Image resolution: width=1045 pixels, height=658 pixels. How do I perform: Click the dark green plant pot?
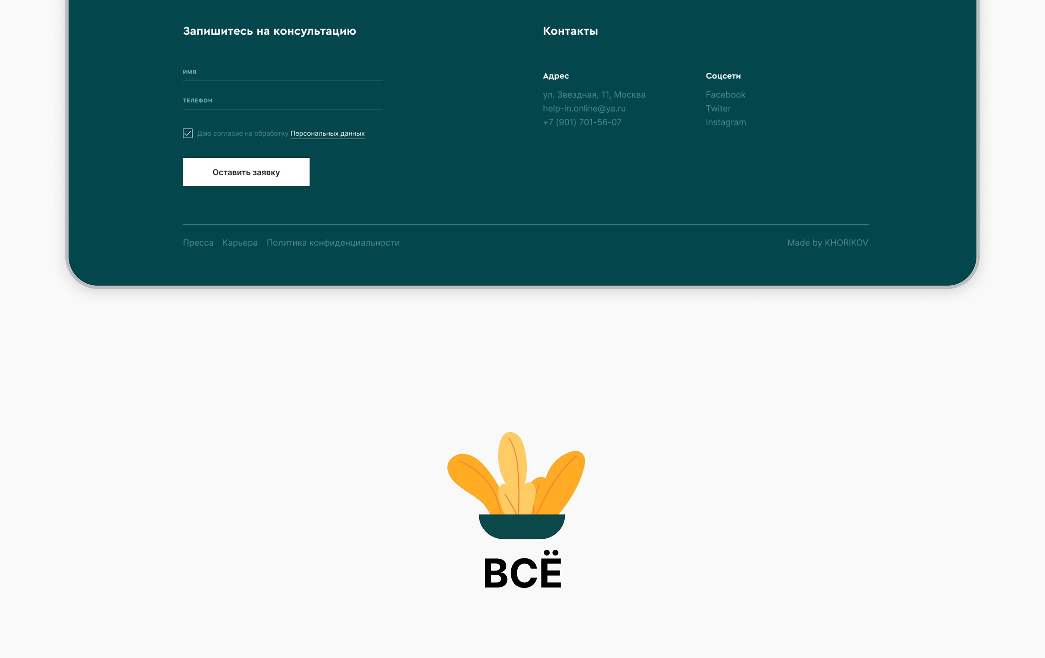(522, 527)
